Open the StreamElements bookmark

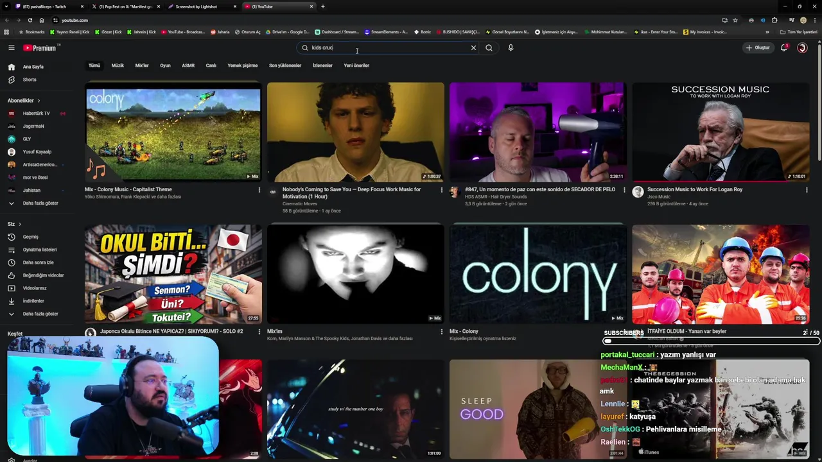pyautogui.click(x=385, y=32)
